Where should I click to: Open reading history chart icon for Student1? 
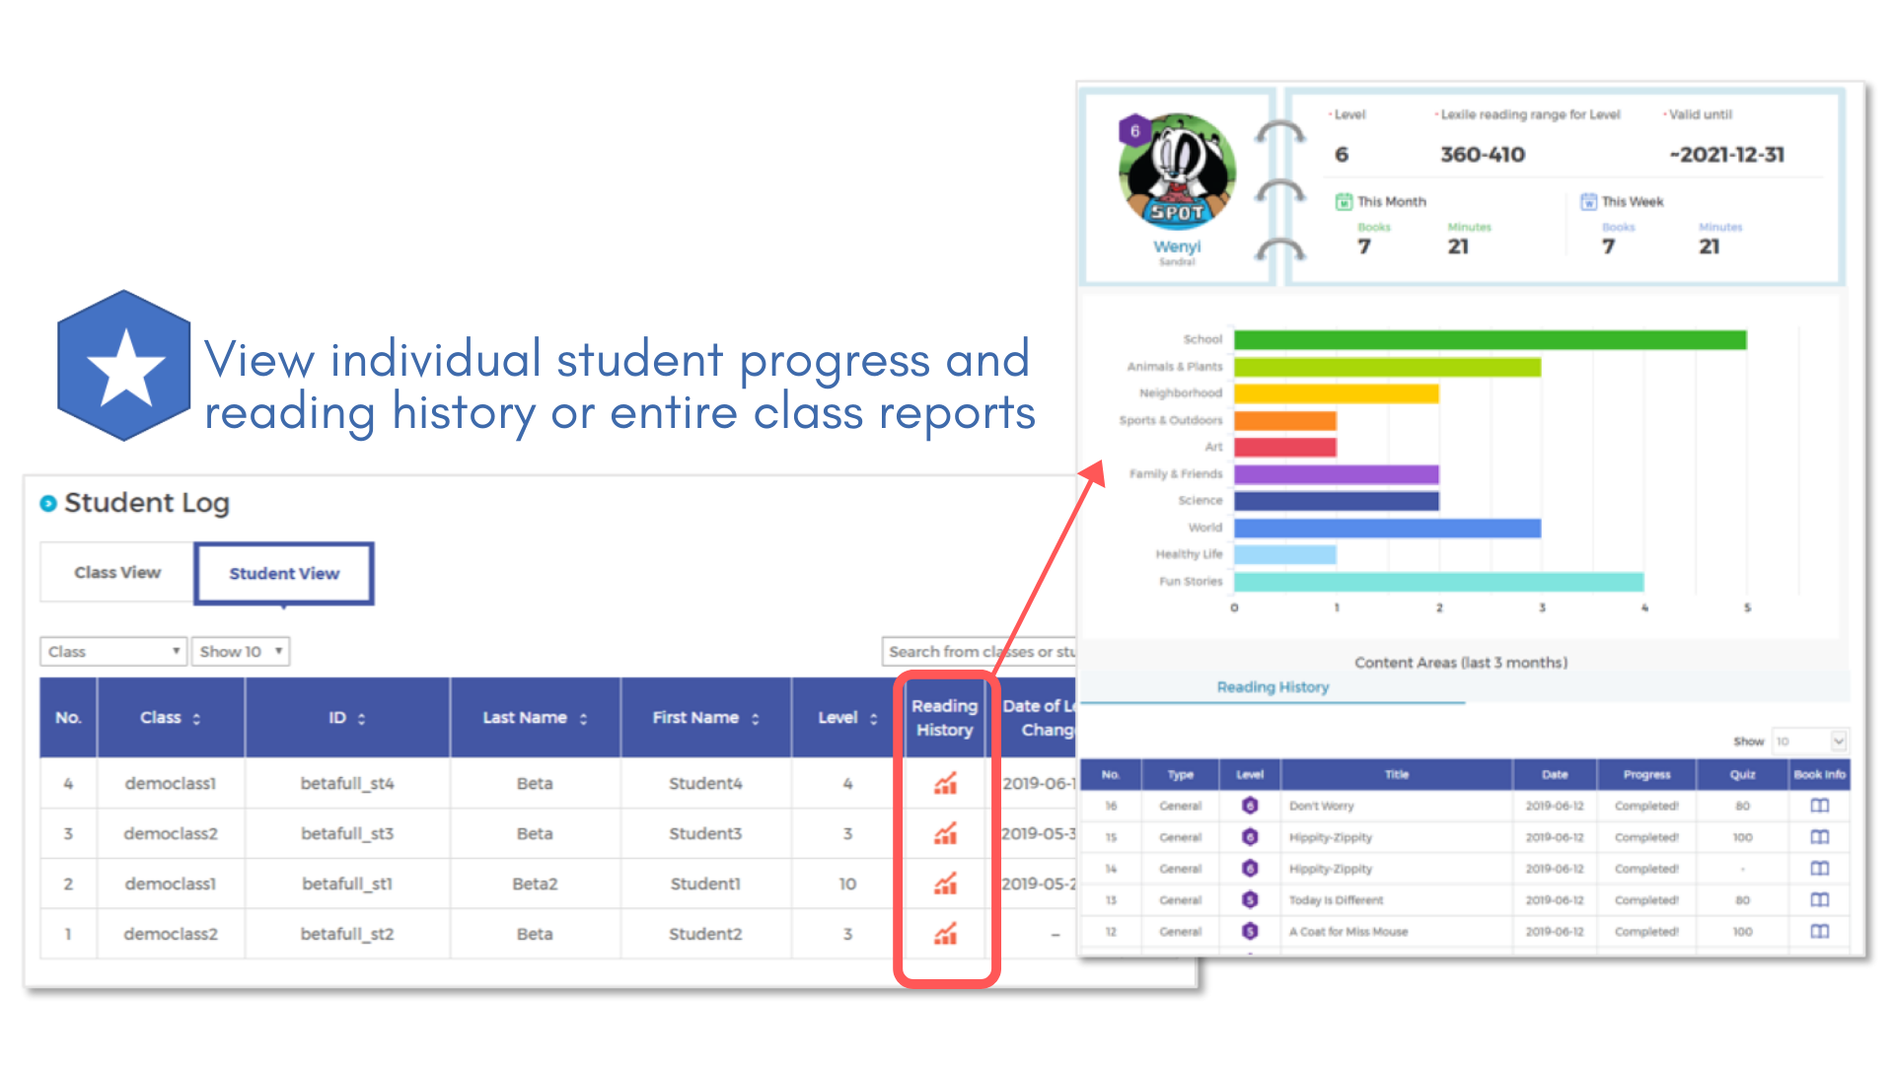[x=945, y=884]
